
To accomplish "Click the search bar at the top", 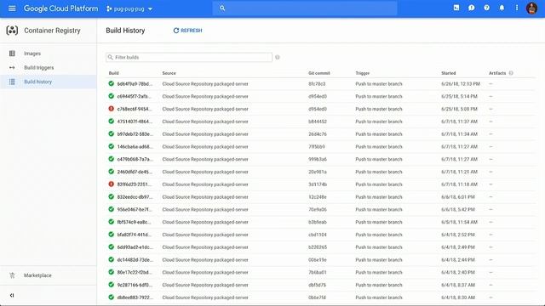I will click(x=305, y=8).
